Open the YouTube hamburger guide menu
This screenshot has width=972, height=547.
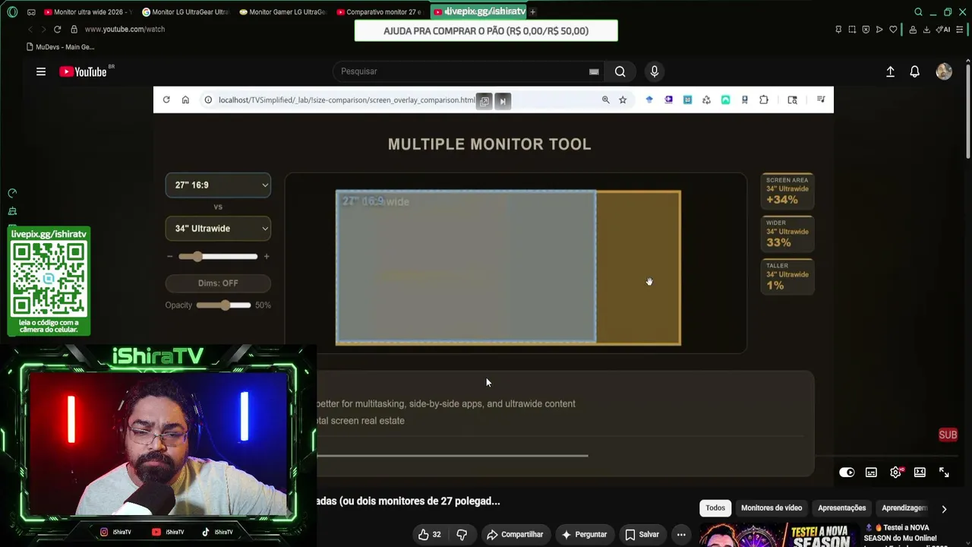click(41, 71)
